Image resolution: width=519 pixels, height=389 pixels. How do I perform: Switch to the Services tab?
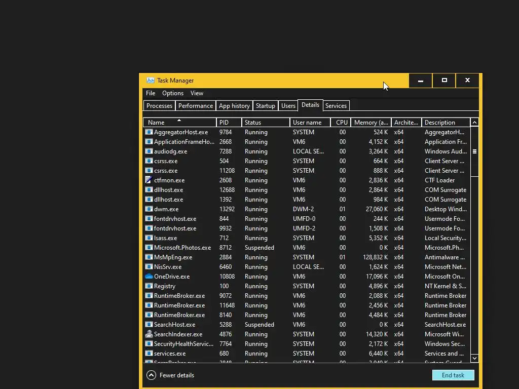336,106
